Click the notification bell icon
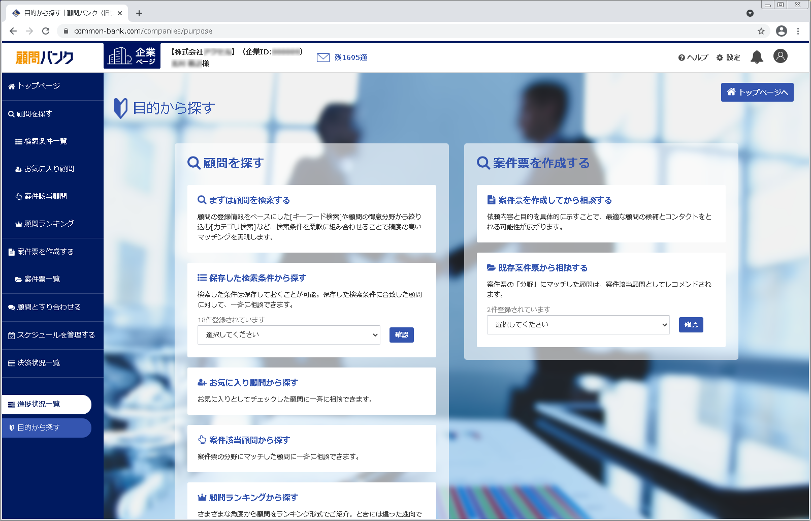 [x=757, y=57]
